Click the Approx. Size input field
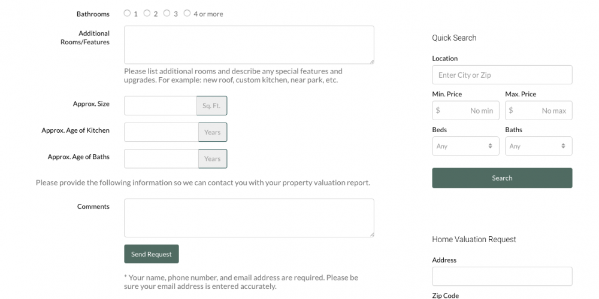This screenshot has height=299, width=599. click(x=160, y=106)
